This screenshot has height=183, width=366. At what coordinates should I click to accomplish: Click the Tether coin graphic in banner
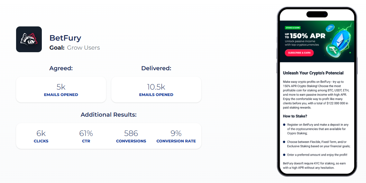point(333,51)
